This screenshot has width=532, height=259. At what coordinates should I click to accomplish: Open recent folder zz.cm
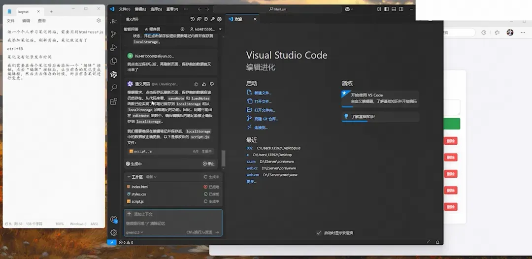pos(251,162)
